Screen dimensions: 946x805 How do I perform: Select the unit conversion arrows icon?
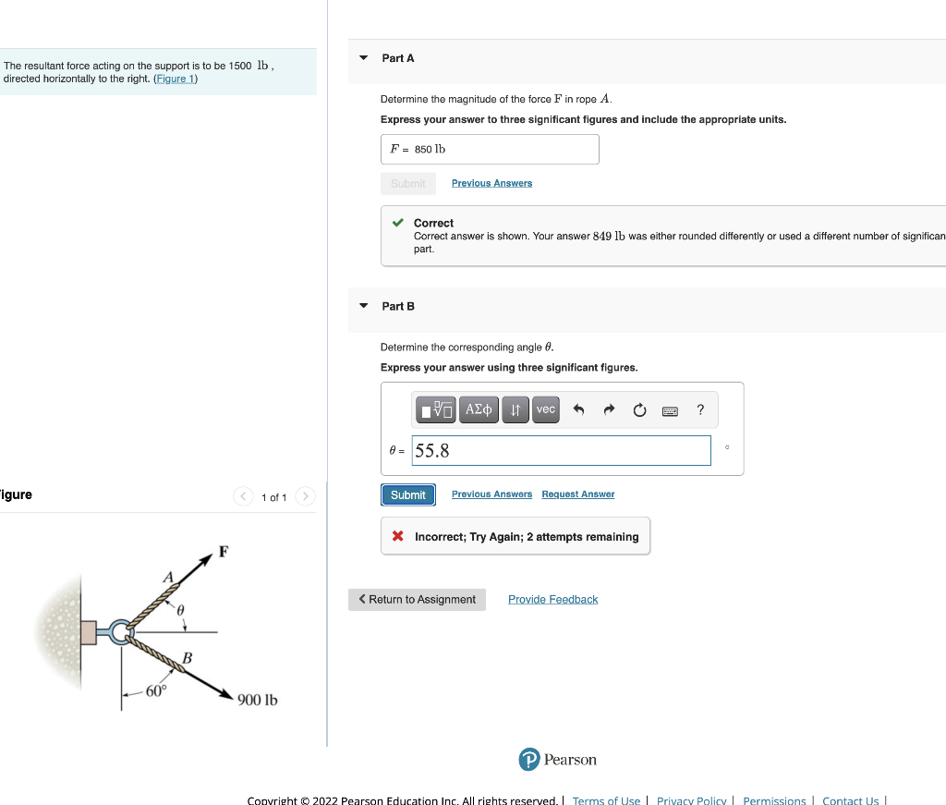(x=515, y=409)
